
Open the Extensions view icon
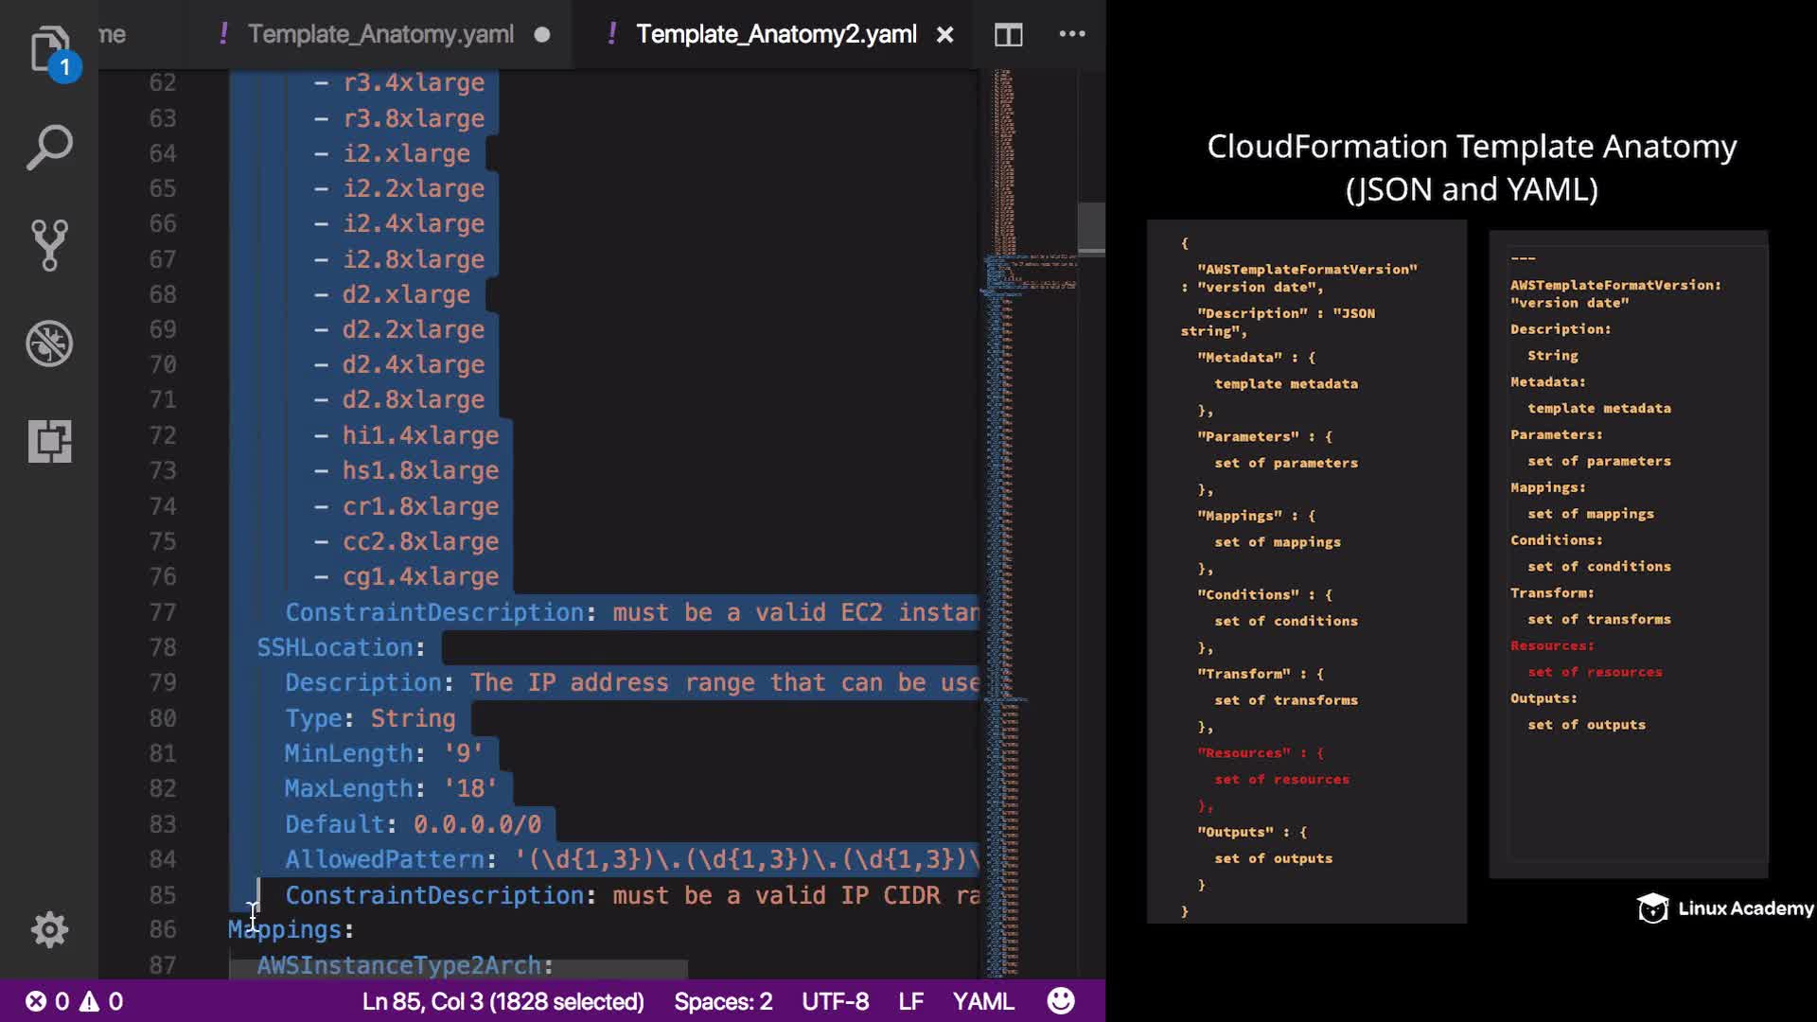click(x=49, y=441)
